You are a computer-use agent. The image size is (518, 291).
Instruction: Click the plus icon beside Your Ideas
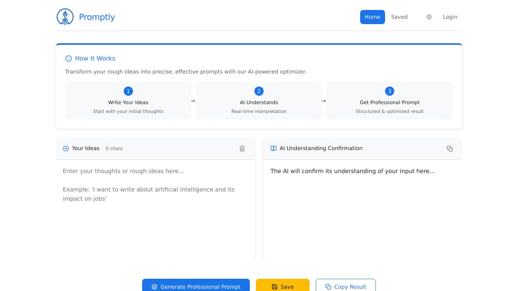tap(66, 149)
